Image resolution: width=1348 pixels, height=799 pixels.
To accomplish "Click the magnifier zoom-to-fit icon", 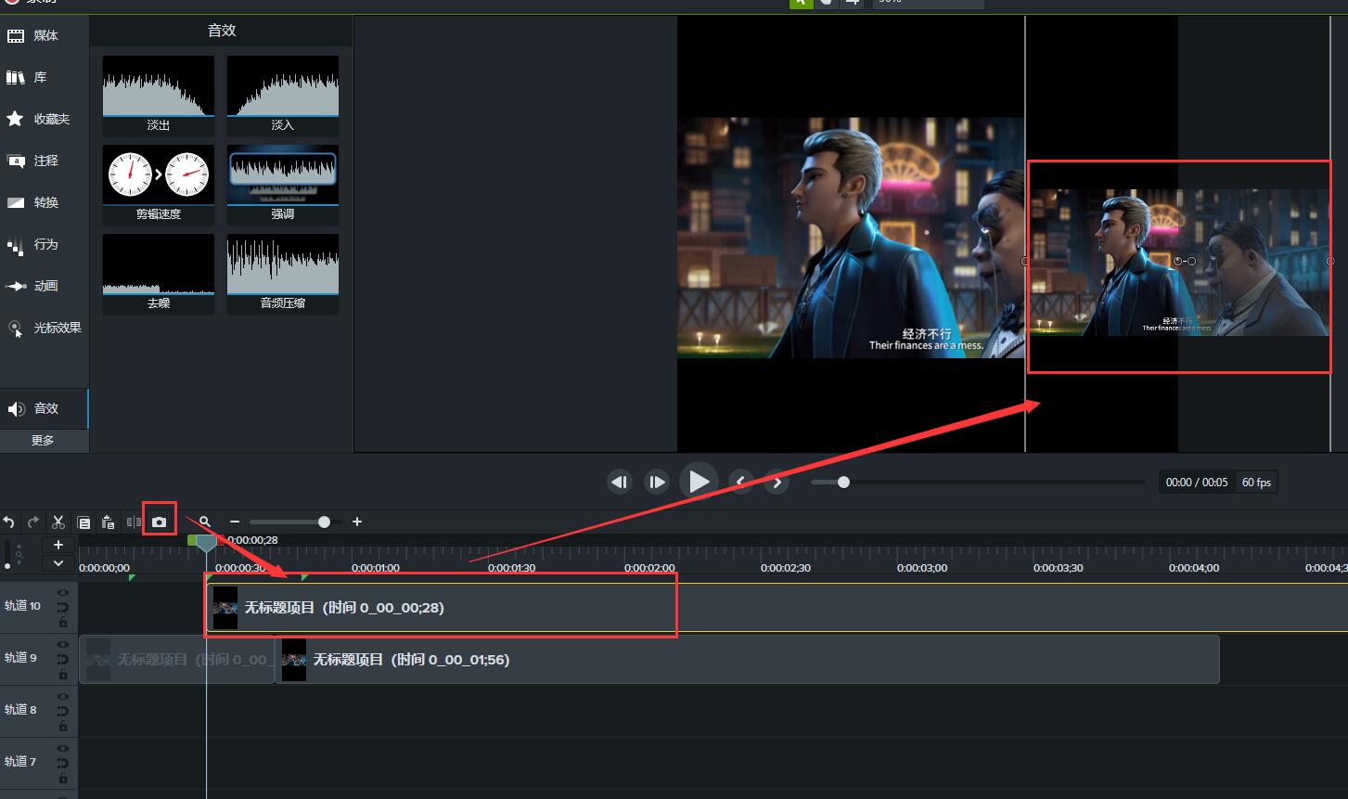I will click(205, 522).
